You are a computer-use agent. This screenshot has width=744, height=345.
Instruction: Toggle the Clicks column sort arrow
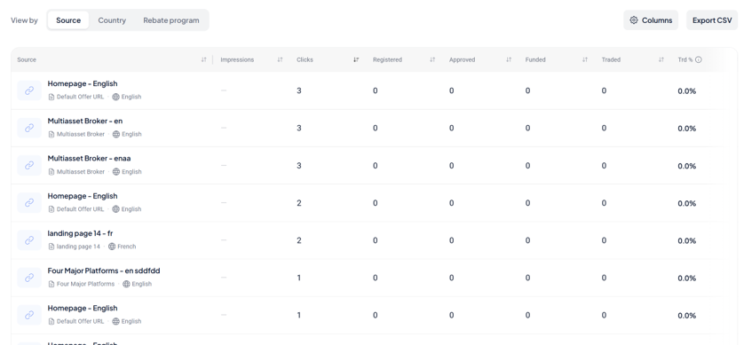click(356, 59)
